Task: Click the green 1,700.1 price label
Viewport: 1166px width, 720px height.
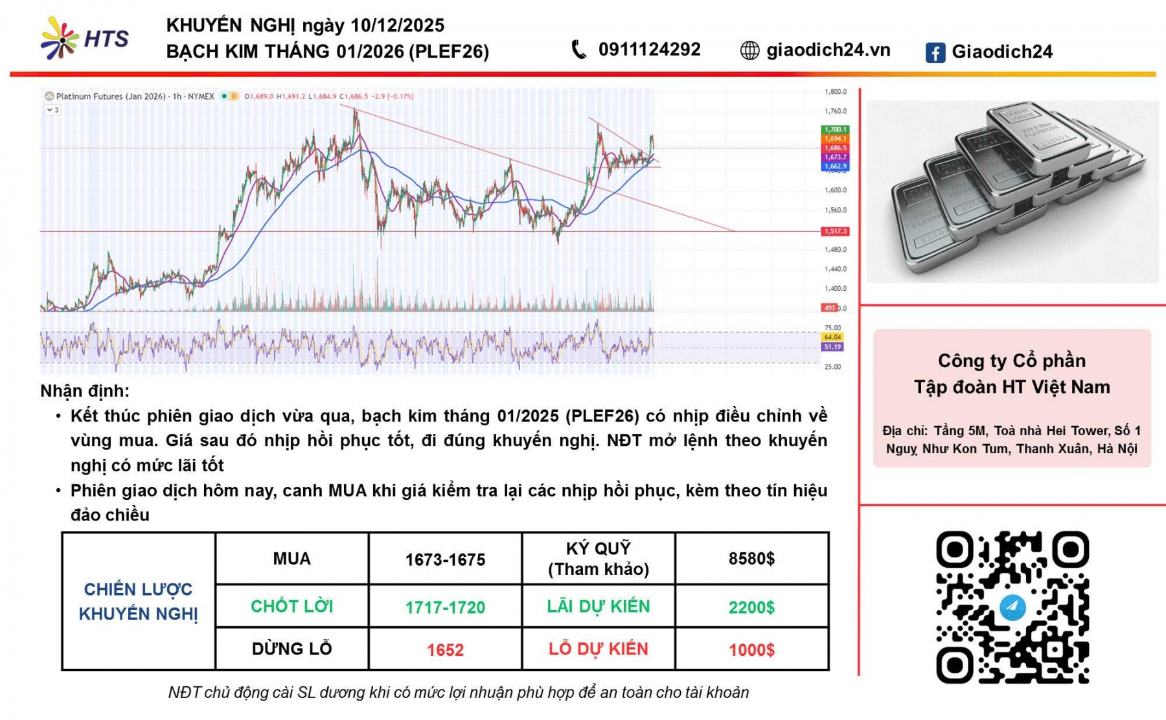Action: click(834, 129)
